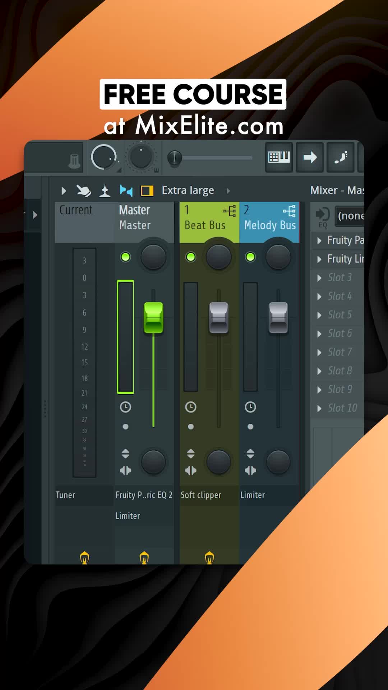The image size is (388, 690).
Task: Click the routing icon on Melody Bus
Action: point(289,211)
